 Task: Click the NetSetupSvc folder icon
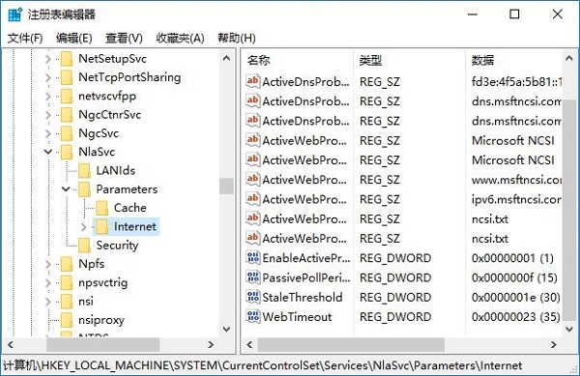(67, 59)
